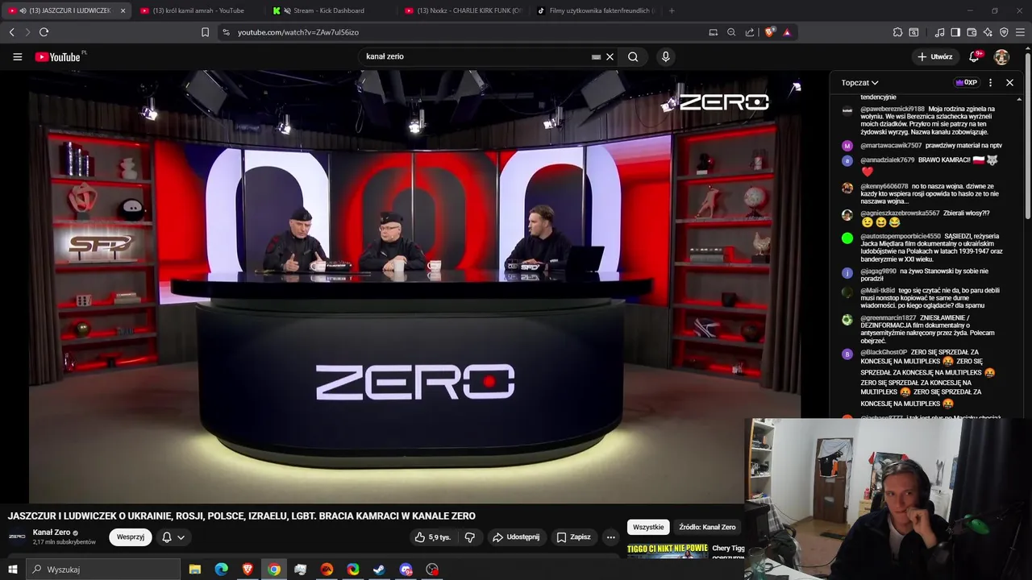Viewport: 1032px width, 580px height.
Task: Click the 0XP chat points badge
Action: [x=966, y=82]
